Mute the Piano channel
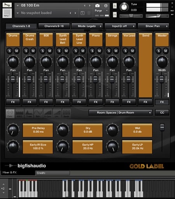 coord(99,51)
